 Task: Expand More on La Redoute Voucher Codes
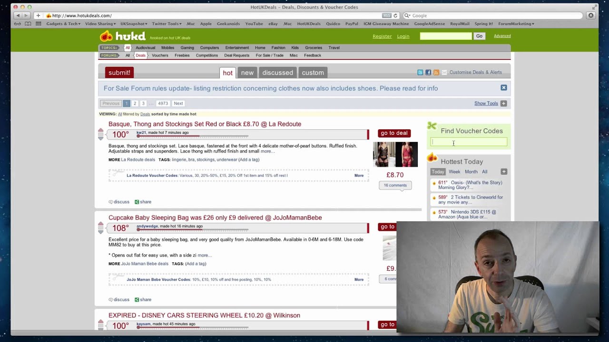(x=359, y=176)
